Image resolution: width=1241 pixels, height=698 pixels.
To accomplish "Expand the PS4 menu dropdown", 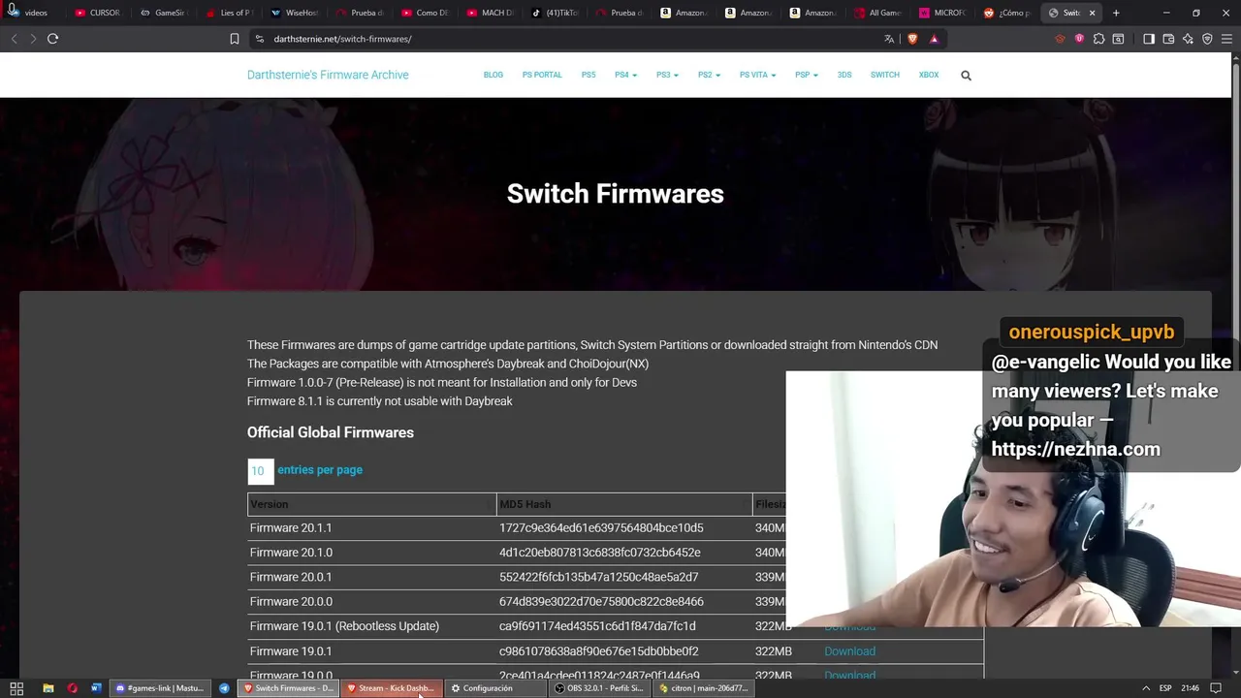I will point(625,75).
